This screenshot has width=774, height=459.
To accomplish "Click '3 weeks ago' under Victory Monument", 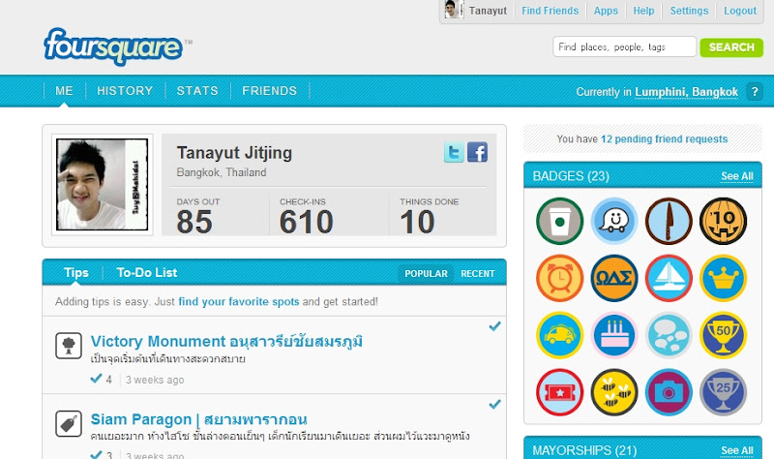I will coord(155,380).
